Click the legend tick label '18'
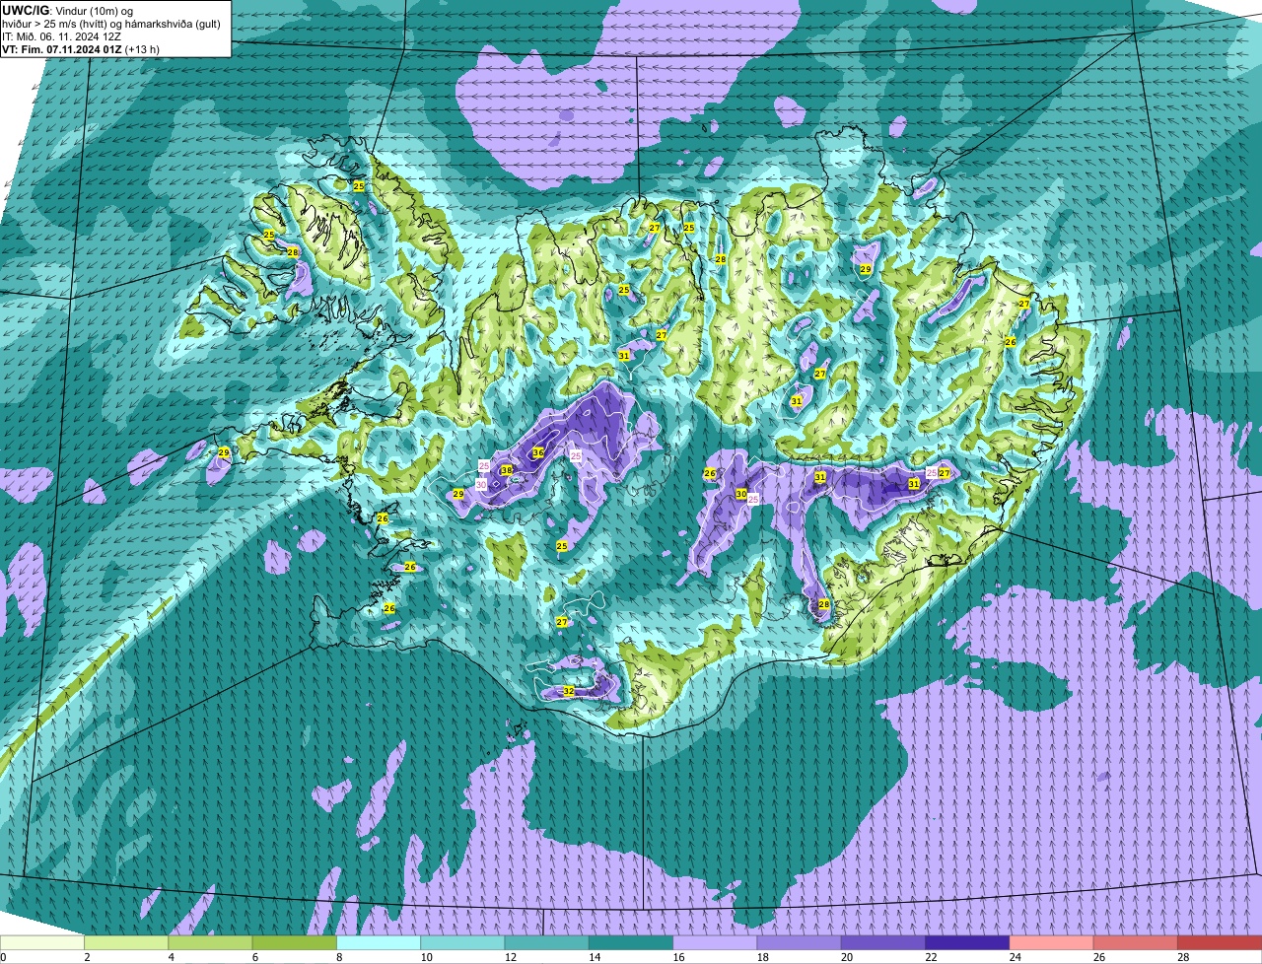Image resolution: width=1262 pixels, height=964 pixels. click(x=761, y=957)
